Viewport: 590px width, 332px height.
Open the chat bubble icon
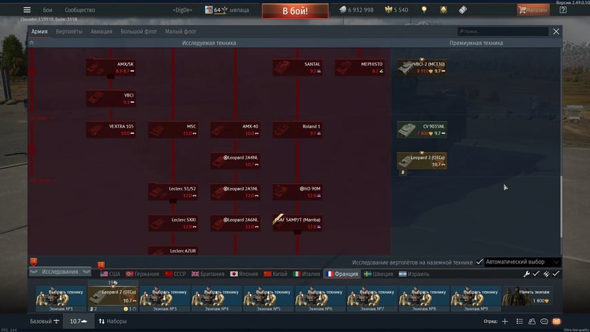coord(544,322)
